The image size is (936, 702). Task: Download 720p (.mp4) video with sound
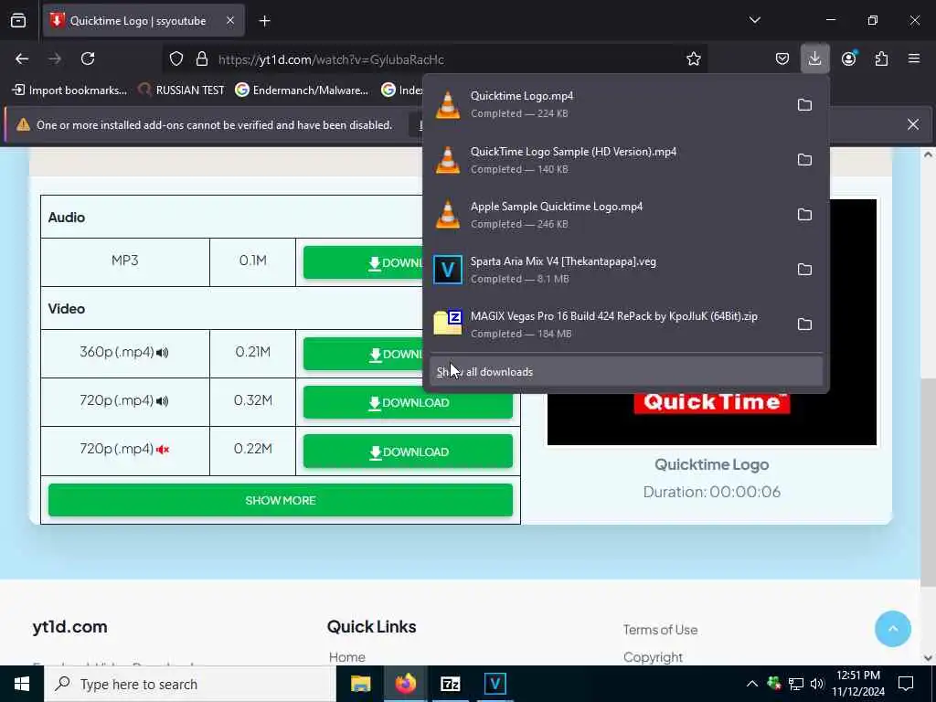408,403
